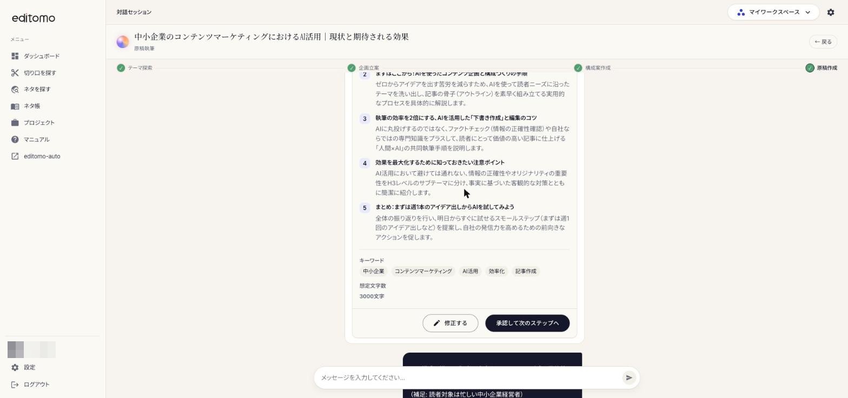Click the Dashboard grid icon
The height and width of the screenshot is (398, 848).
pos(15,56)
